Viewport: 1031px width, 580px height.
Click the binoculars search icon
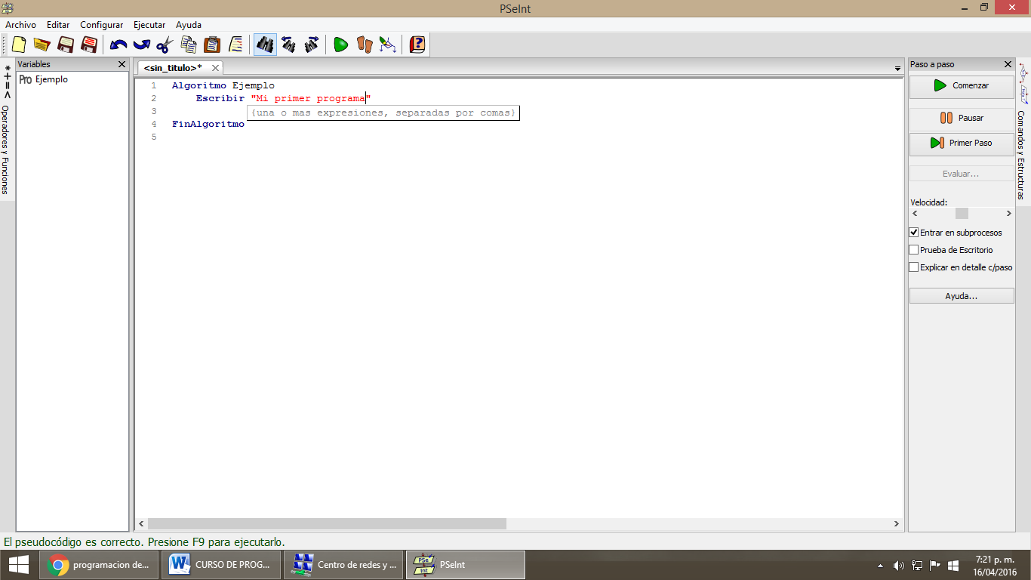click(265, 45)
